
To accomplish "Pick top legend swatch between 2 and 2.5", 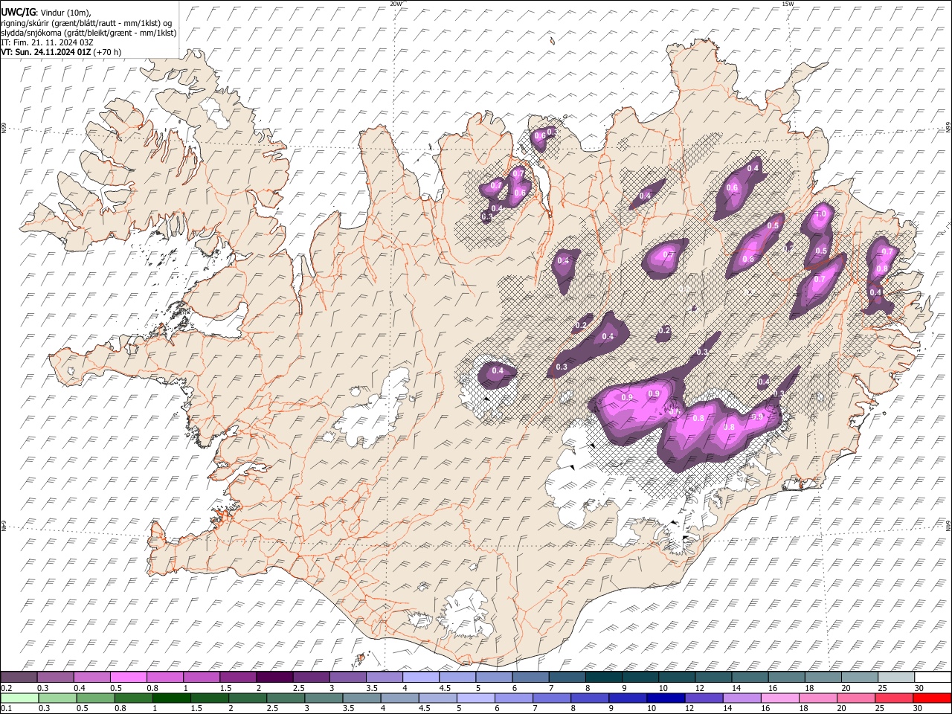I will tap(274, 677).
